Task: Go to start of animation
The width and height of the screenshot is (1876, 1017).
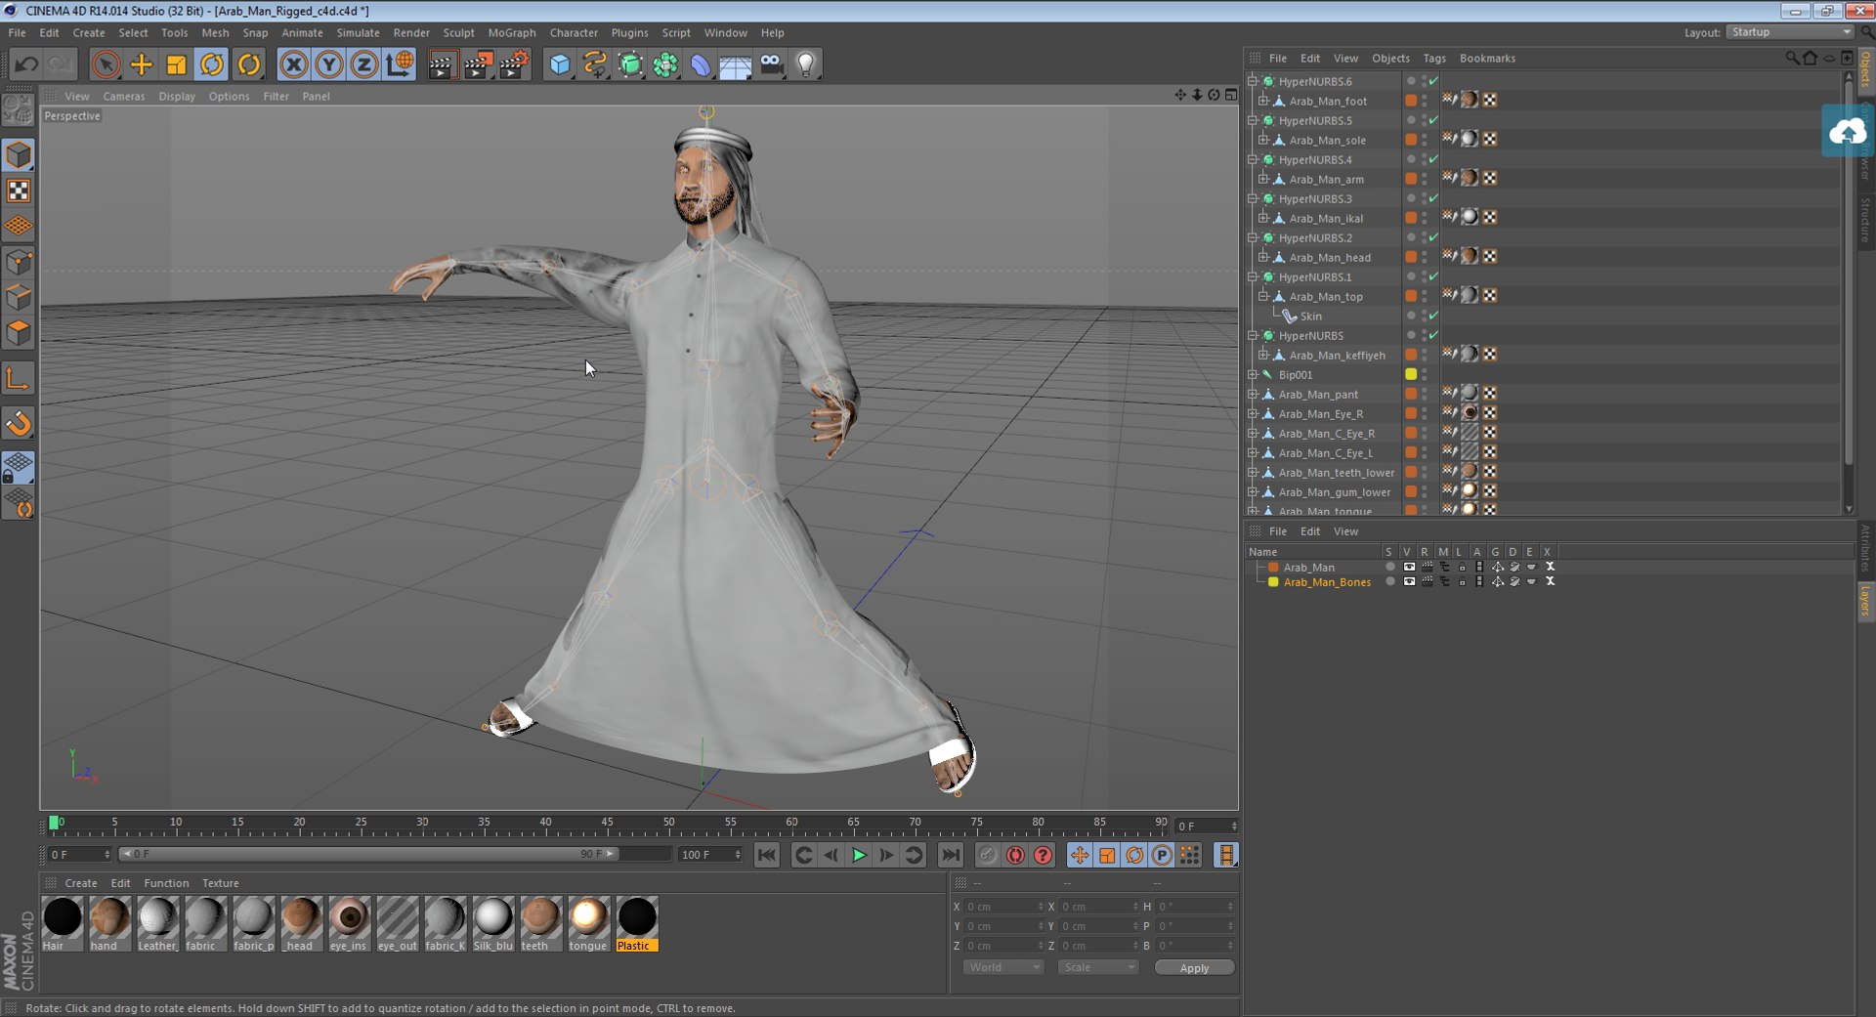Action: tap(767, 855)
